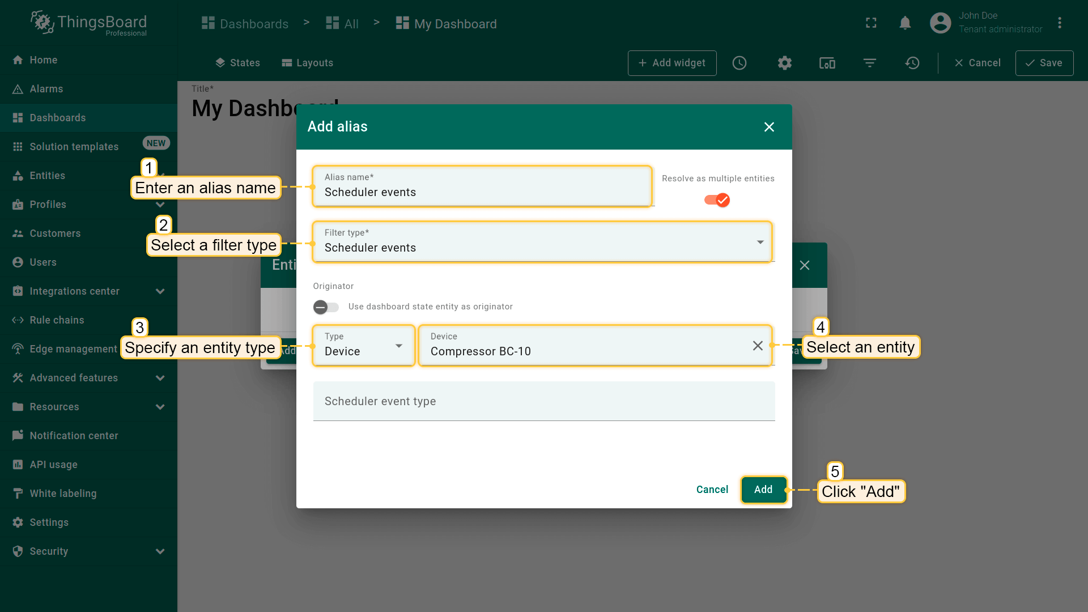Image resolution: width=1088 pixels, height=612 pixels.
Task: Clear the Compressor BC-10 device selection
Action: click(757, 346)
